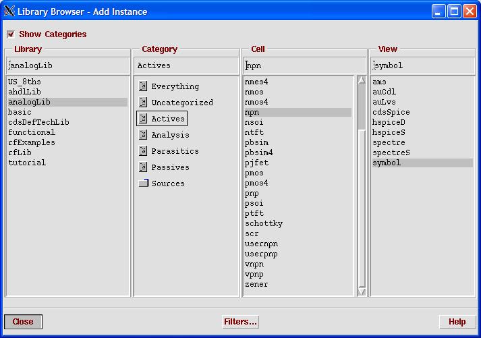Open Help for Library Browser

tap(457, 322)
